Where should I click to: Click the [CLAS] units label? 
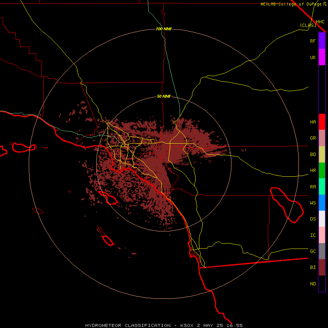coord(308,25)
